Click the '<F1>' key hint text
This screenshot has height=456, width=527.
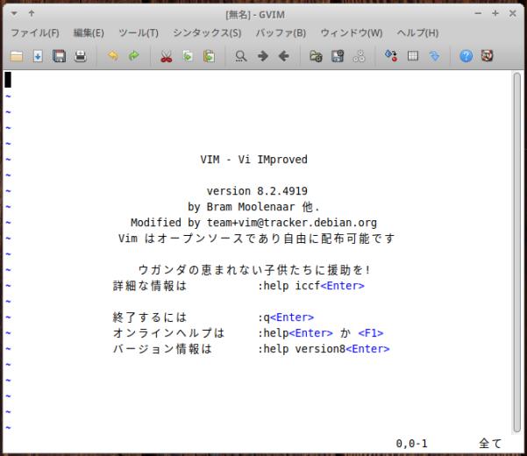371,333
